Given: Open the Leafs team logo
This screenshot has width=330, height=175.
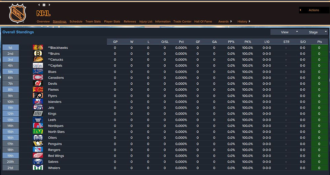Looking at the screenshot, I should (38, 120).
